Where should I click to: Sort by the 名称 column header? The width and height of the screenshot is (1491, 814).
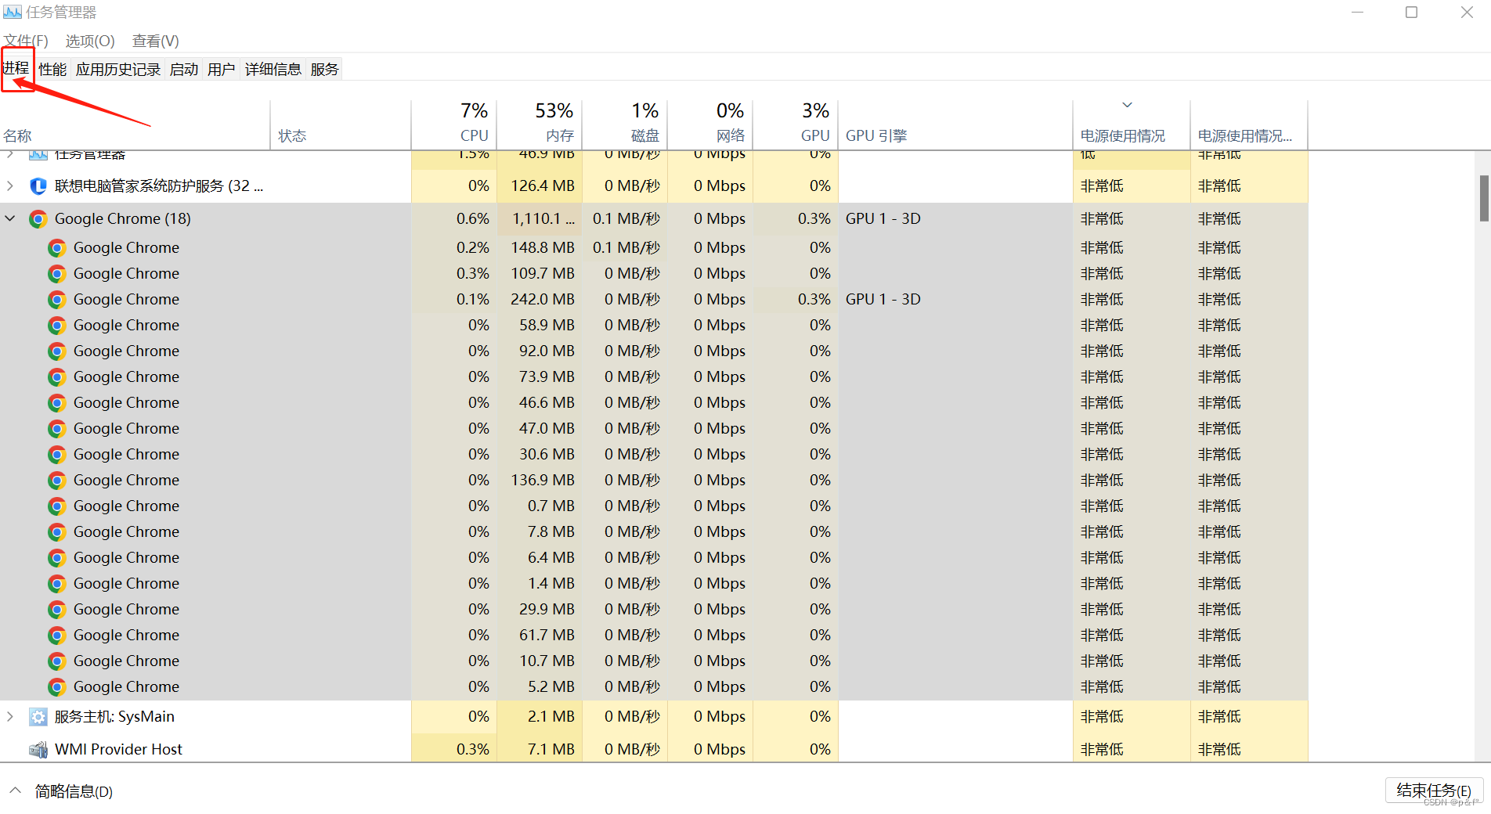(x=135, y=125)
